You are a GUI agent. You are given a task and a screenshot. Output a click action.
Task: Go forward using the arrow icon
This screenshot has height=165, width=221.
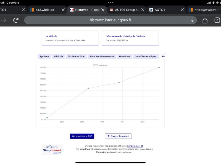pyautogui.click(x=4, y=20)
